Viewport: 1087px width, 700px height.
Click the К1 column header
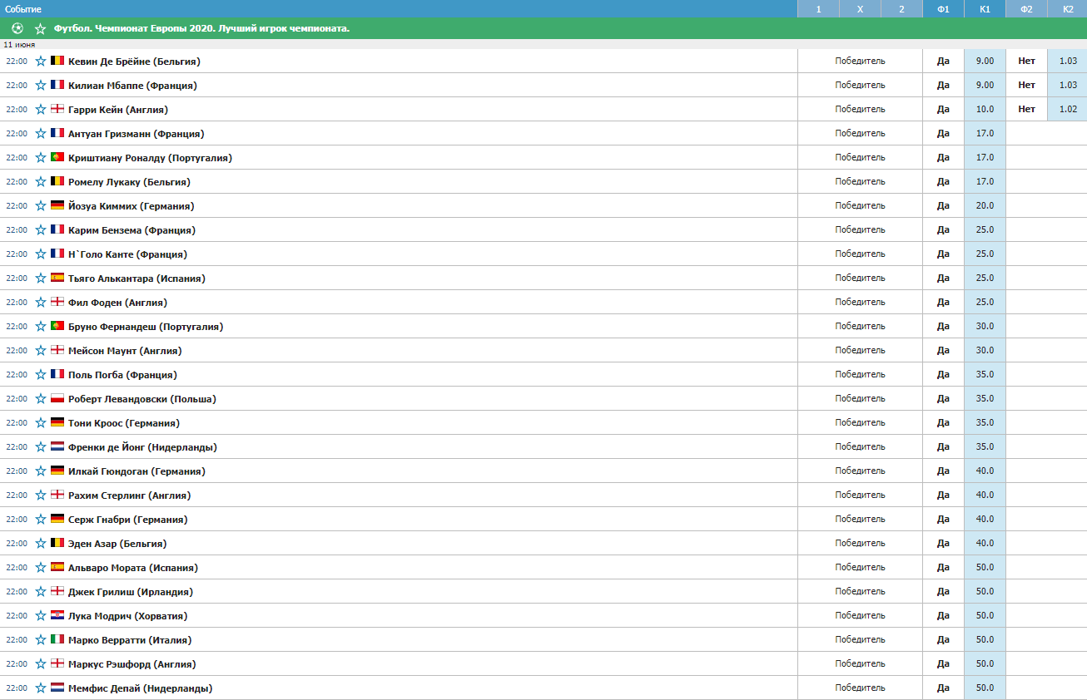(x=985, y=9)
